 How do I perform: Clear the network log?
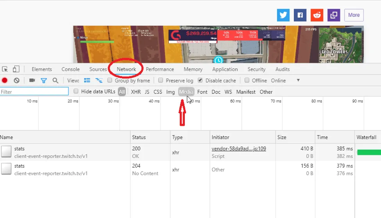[x=16, y=80]
